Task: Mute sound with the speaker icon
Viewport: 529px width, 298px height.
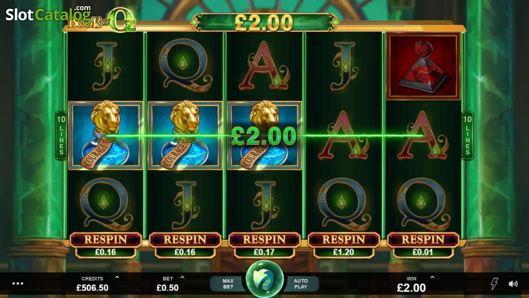Action: [x=513, y=284]
